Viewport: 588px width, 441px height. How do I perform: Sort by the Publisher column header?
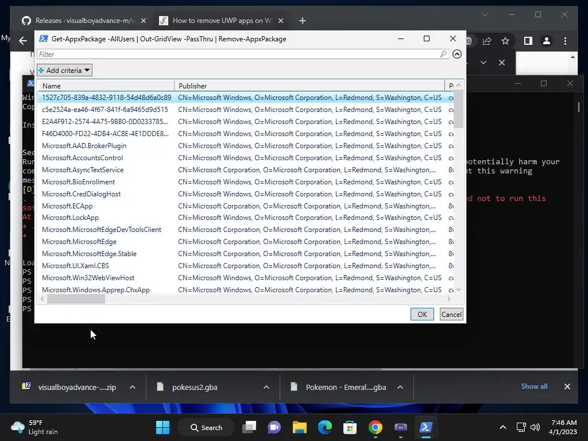[310, 86]
